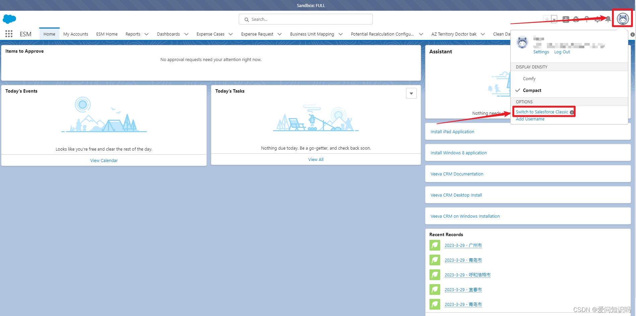
Task: Open recent record 2023-3-29 - 广州市
Action: click(x=463, y=246)
